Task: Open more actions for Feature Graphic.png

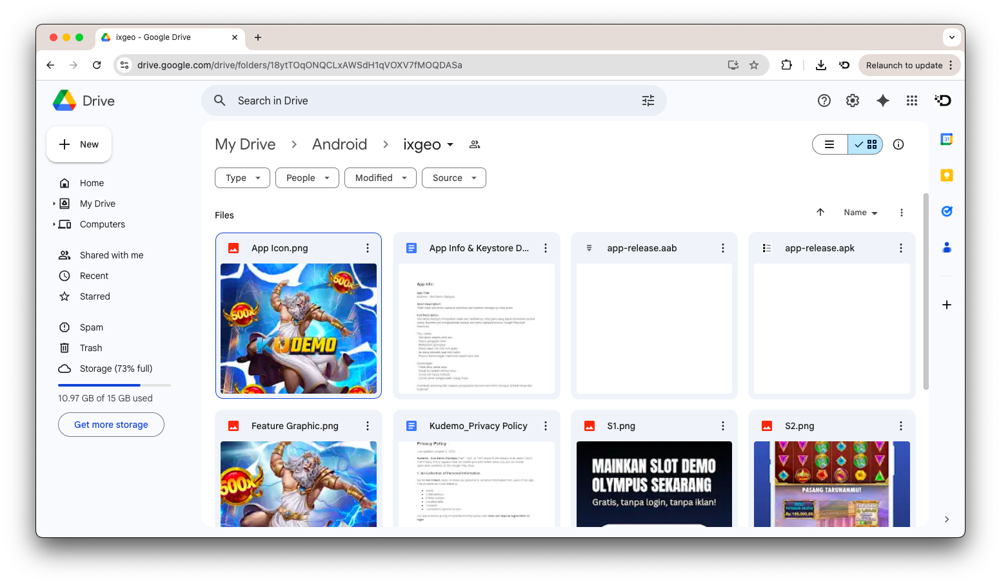Action: pos(368,426)
